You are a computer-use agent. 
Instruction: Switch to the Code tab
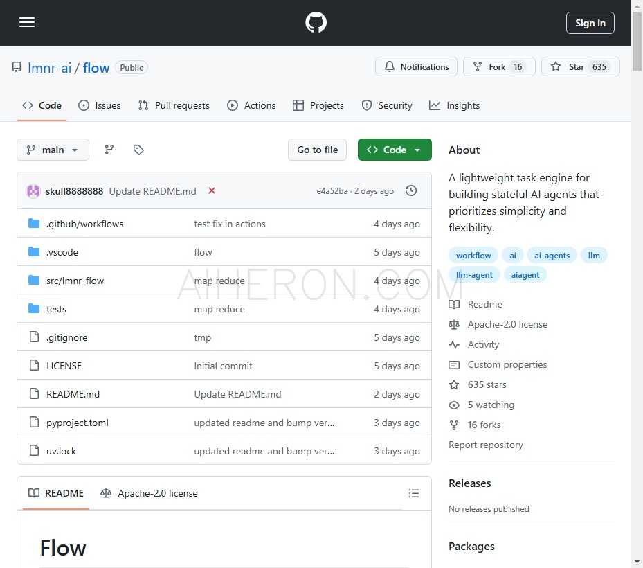click(x=42, y=105)
